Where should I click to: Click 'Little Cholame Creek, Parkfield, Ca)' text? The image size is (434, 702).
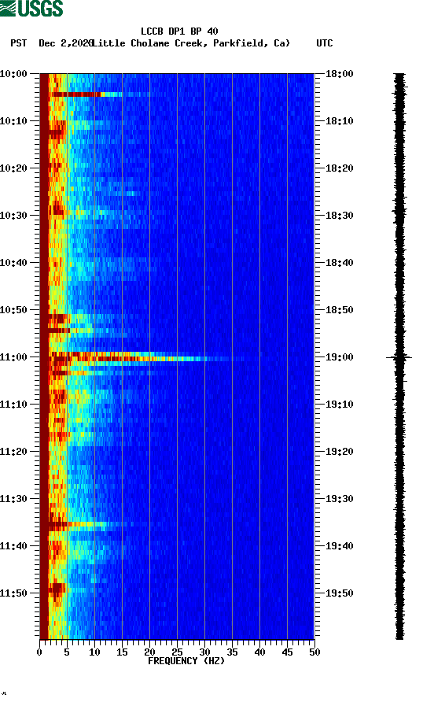192,43
